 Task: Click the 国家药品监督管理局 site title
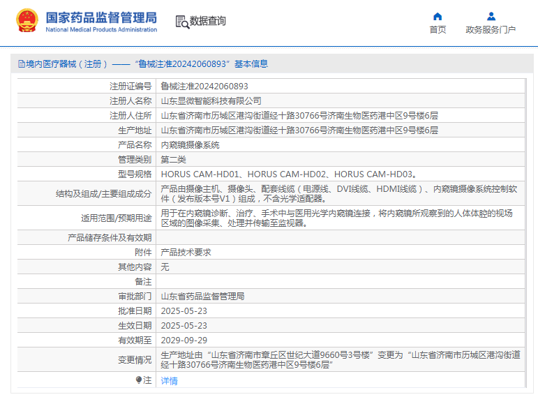click(101, 17)
